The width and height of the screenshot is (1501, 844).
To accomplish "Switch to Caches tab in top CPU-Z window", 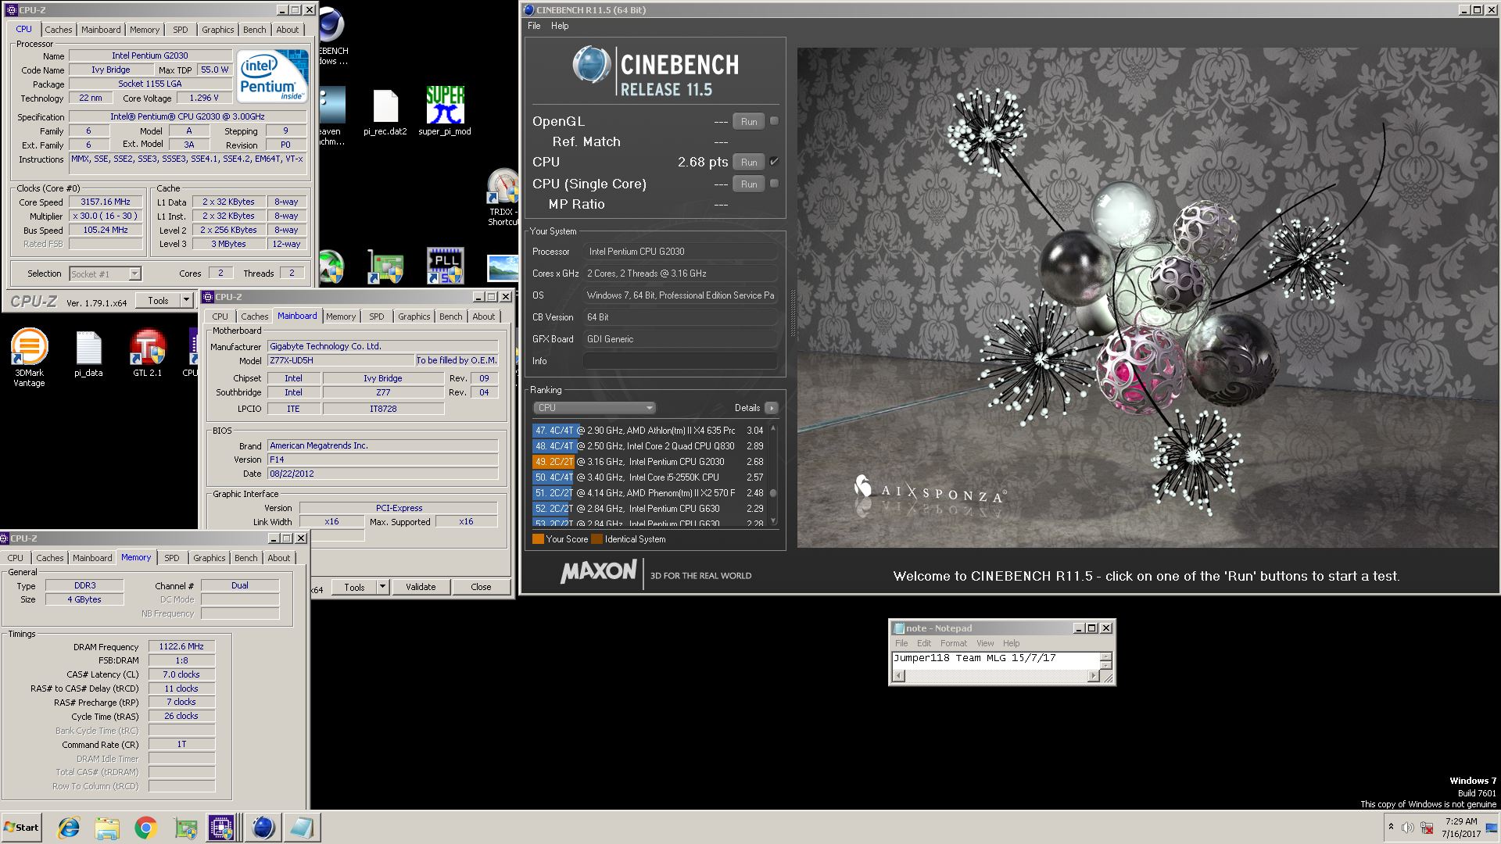I will pyautogui.click(x=59, y=30).
